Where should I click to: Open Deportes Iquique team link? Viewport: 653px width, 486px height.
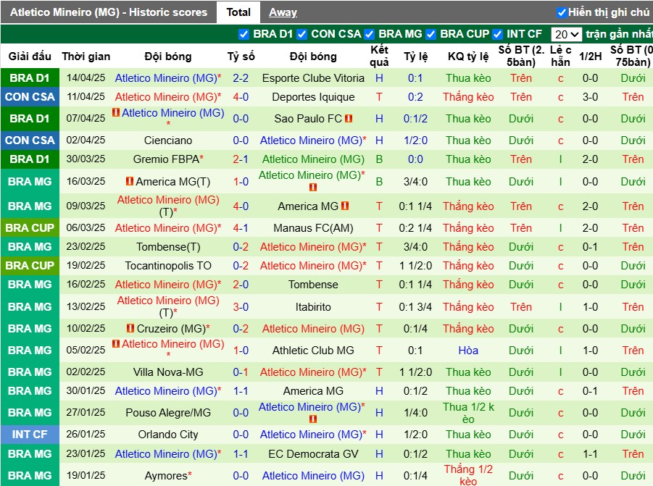pyautogui.click(x=313, y=97)
